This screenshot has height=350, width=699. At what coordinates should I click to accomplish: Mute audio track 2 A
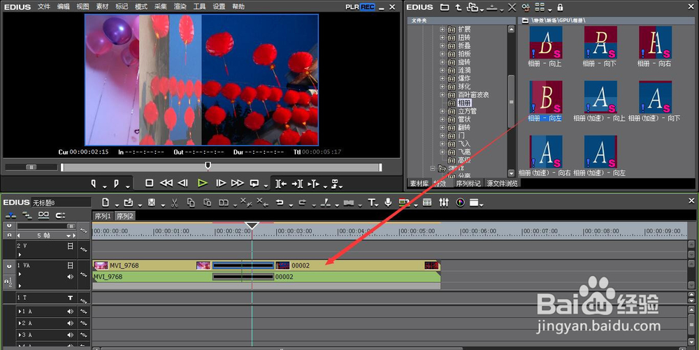pos(70,323)
